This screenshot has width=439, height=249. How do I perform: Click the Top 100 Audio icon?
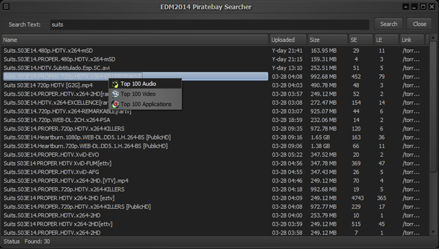point(115,84)
